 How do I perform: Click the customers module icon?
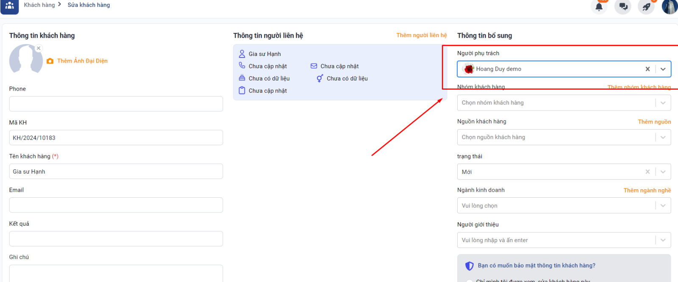(10, 6)
